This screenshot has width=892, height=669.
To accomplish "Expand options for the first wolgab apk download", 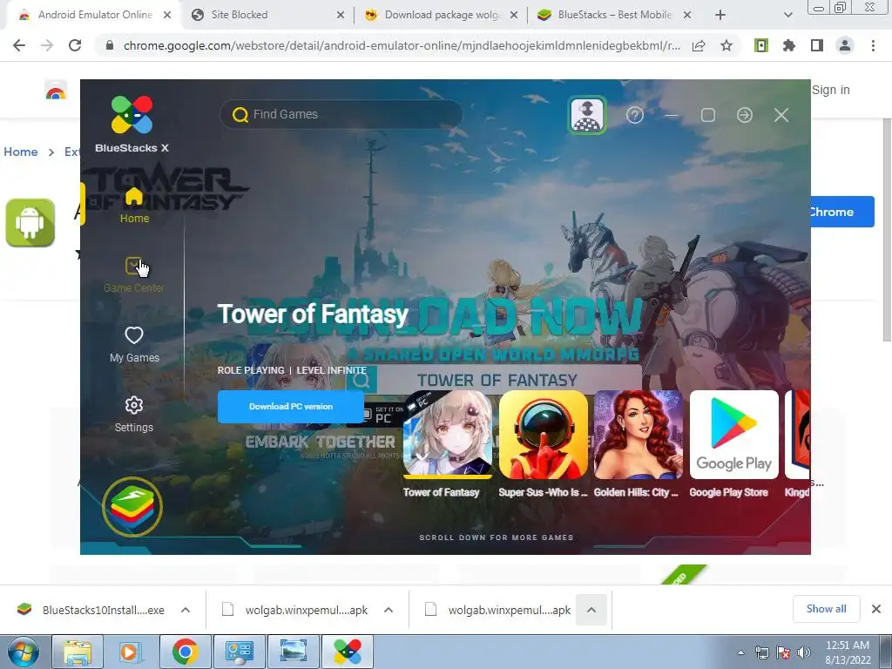I will point(389,610).
